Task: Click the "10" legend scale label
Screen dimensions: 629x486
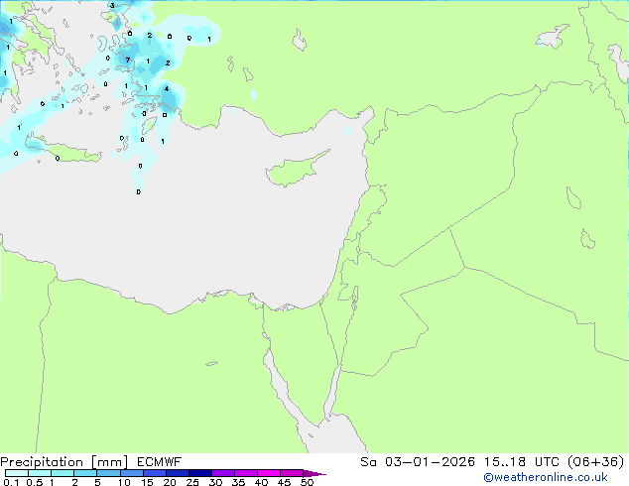Action: pyautogui.click(x=124, y=482)
